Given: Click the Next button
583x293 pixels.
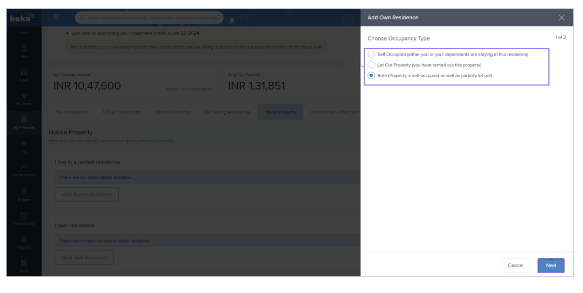Looking at the screenshot, I should [x=551, y=265].
